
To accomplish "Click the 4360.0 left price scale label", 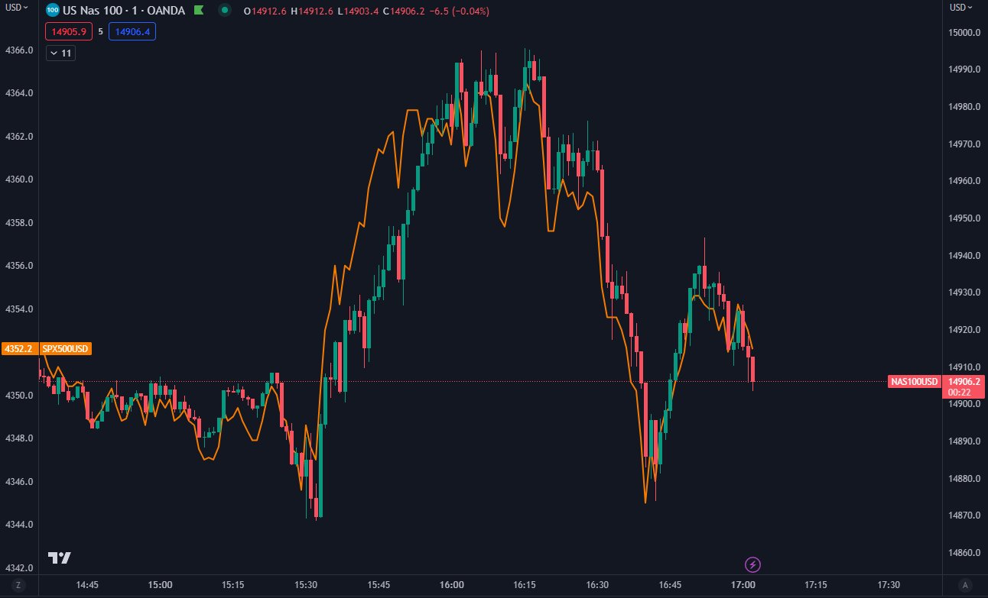I will coord(18,179).
